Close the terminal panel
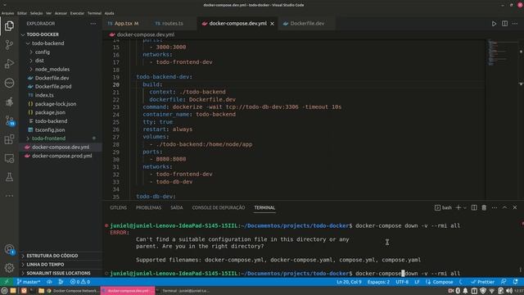524x295 pixels. 515,207
